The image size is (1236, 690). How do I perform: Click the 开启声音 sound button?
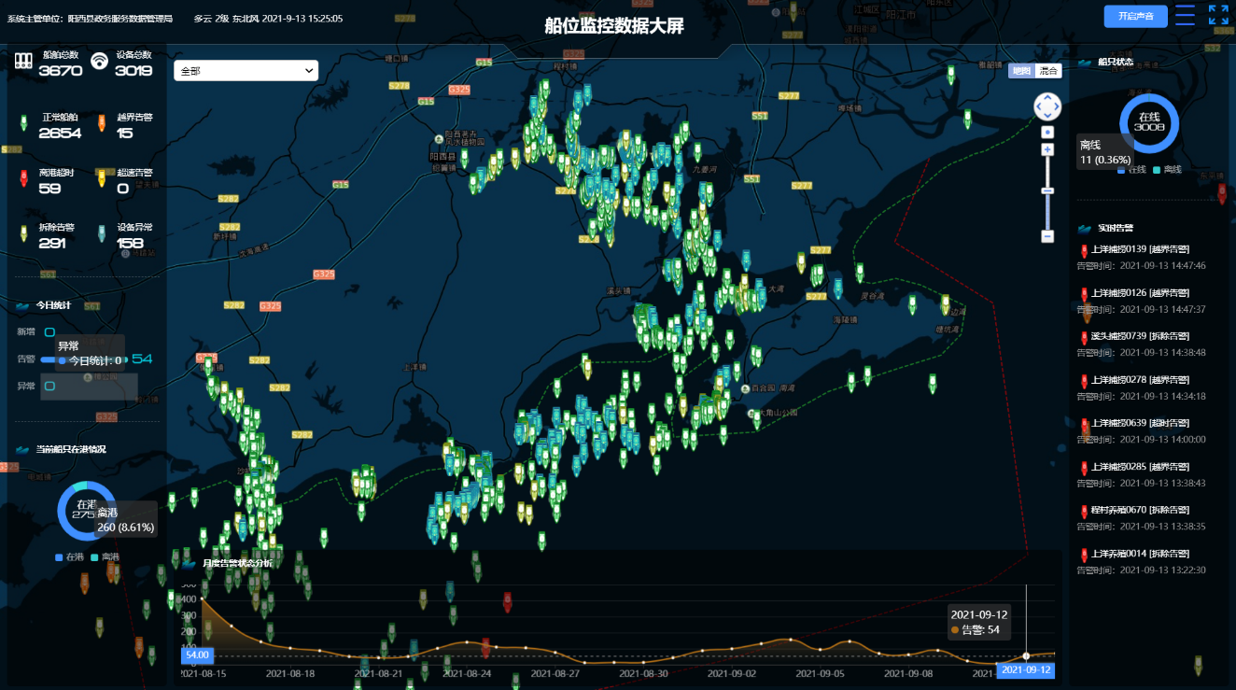[1135, 16]
